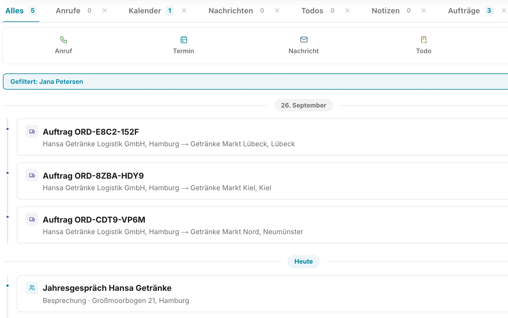
Task: Open Jahresgespräch Hansa Getränke meeting title
Action: pyautogui.click(x=107, y=288)
